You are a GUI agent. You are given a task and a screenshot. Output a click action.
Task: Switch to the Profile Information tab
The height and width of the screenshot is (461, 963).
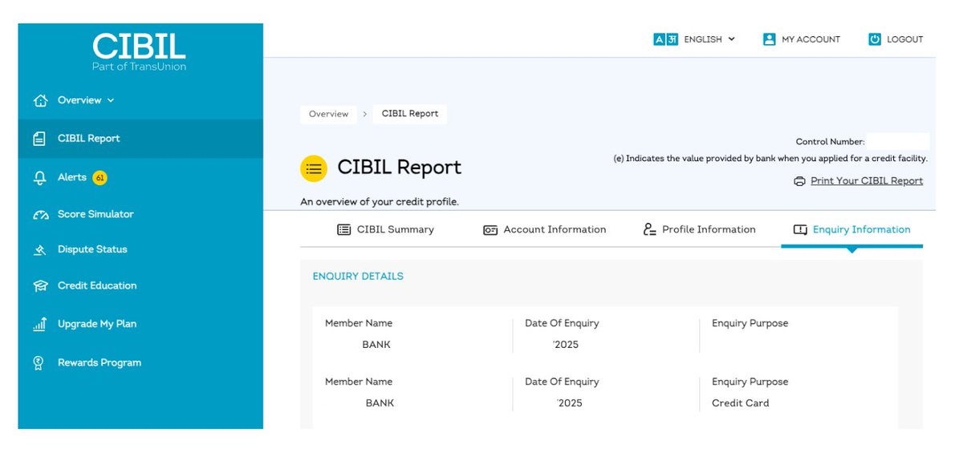click(700, 229)
